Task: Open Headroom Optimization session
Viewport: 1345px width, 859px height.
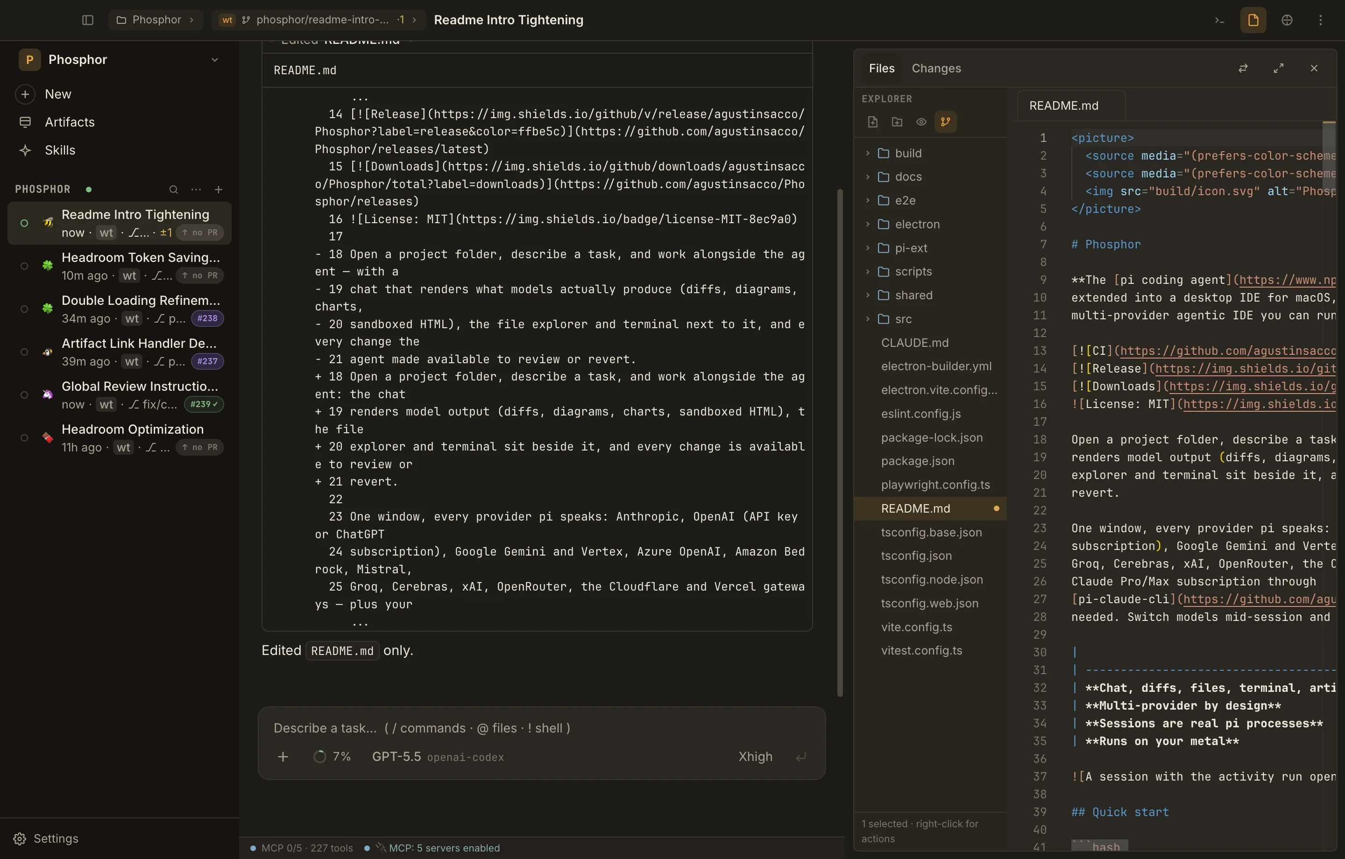Action: [x=120, y=438]
